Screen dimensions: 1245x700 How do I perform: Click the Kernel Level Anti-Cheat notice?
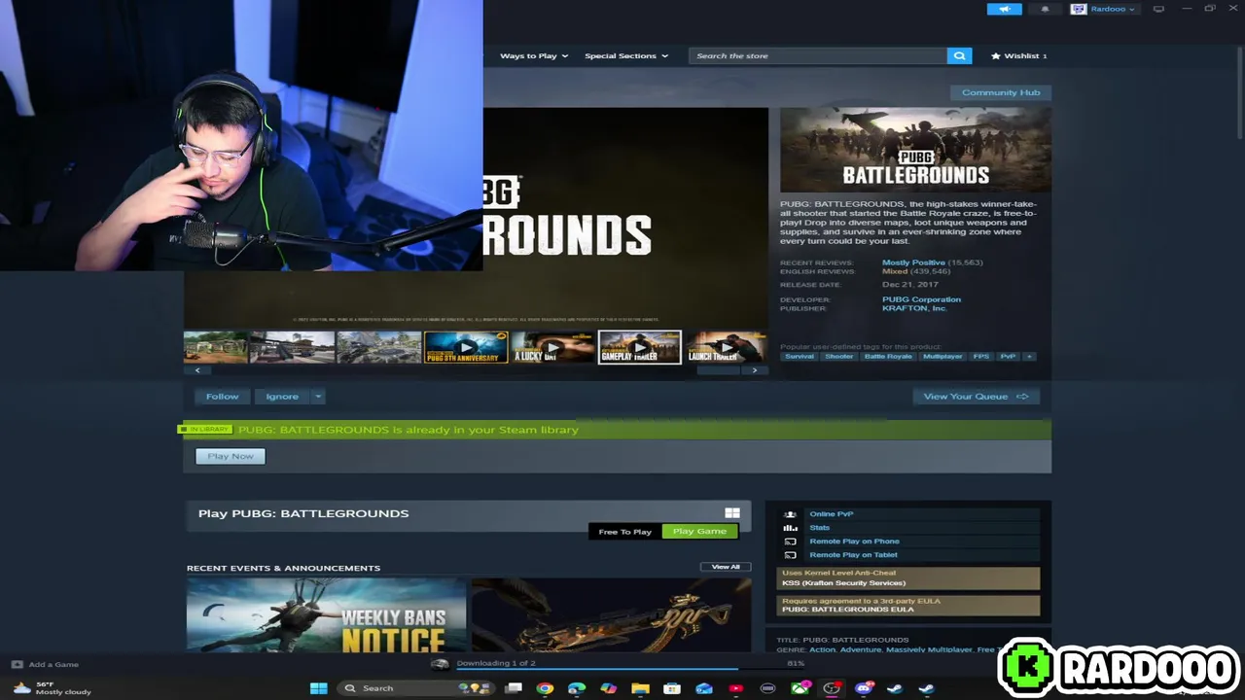(x=908, y=578)
